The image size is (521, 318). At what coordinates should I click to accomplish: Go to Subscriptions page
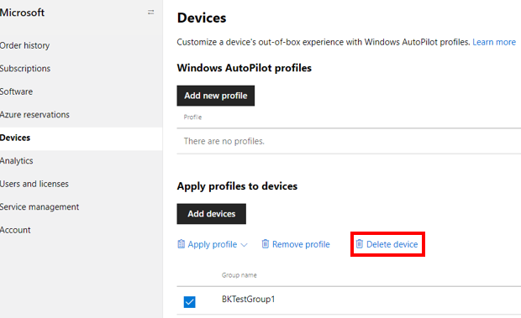(25, 68)
